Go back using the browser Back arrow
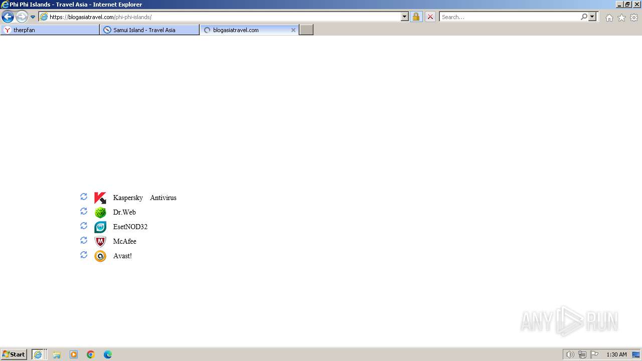 pyautogui.click(x=8, y=17)
